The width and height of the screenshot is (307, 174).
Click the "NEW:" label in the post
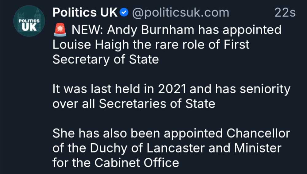point(87,30)
